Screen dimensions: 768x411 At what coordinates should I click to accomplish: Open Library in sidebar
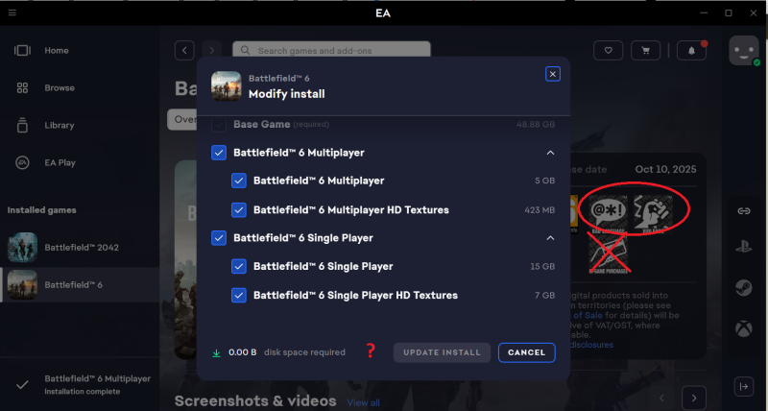tap(60, 126)
